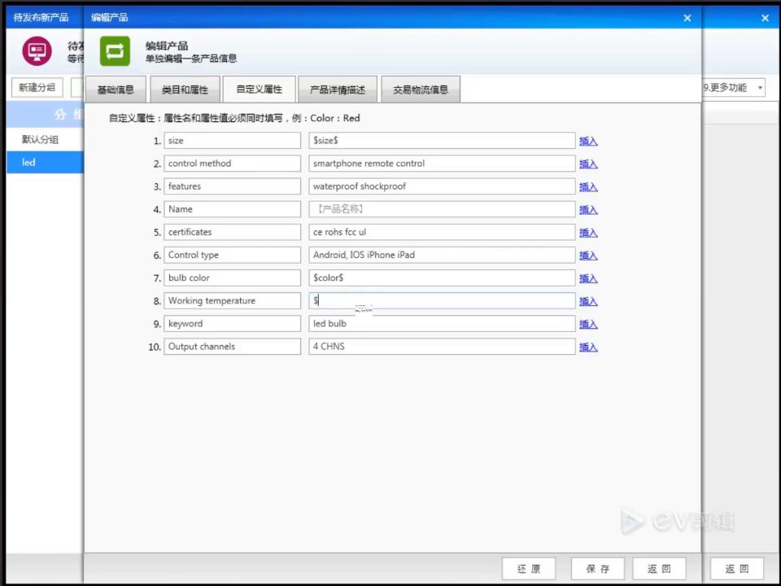
Task: Click the bulb color name field
Action: [232, 278]
